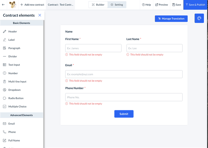Click the Save & Publish button

click(x=195, y=5)
